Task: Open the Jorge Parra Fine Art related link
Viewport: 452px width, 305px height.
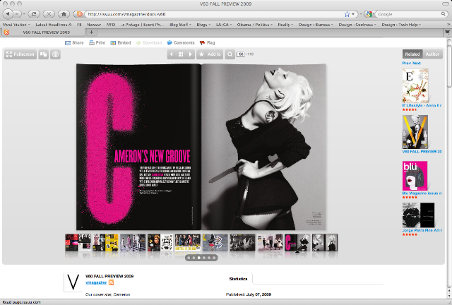Action: (x=422, y=230)
